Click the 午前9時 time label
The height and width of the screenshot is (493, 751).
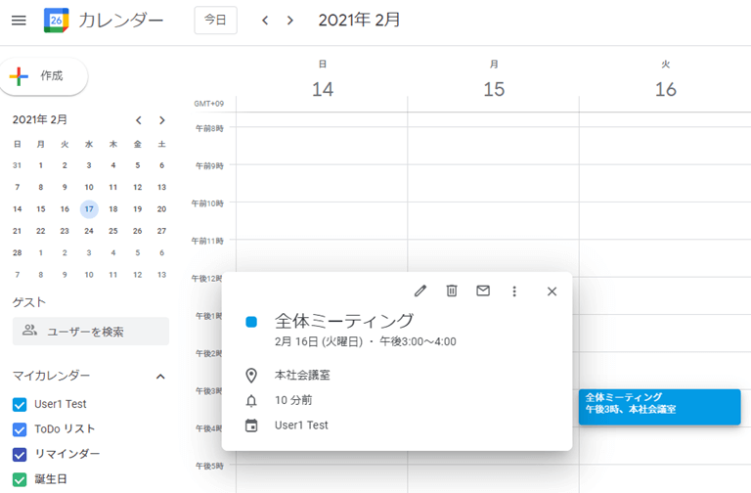(x=209, y=165)
